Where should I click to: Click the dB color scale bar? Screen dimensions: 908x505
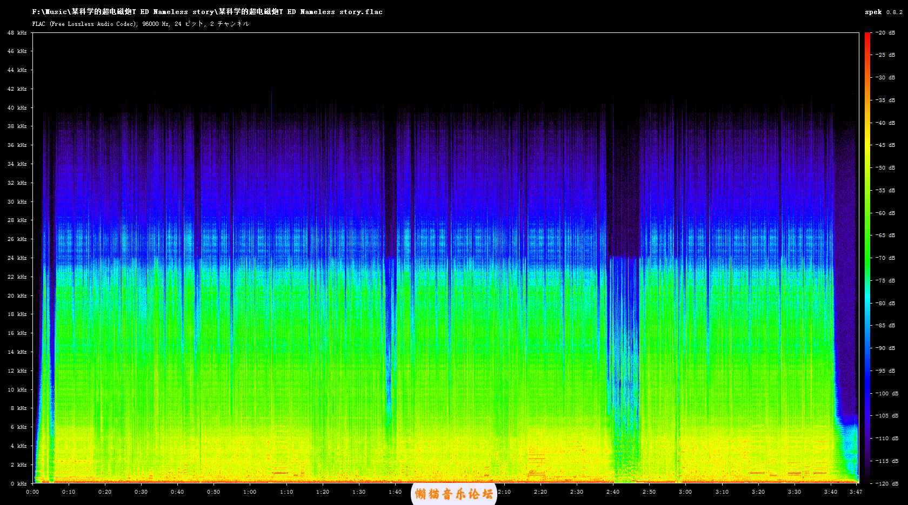867,258
